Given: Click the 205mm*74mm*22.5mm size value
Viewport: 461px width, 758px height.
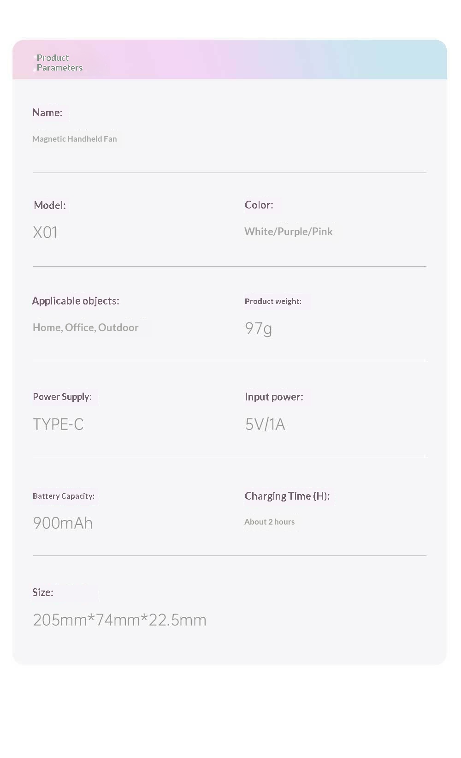Looking at the screenshot, I should [x=120, y=620].
